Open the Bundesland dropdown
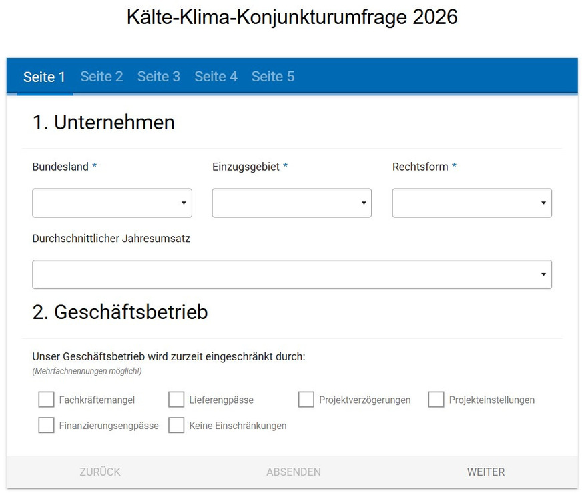The image size is (582, 493). tap(111, 203)
